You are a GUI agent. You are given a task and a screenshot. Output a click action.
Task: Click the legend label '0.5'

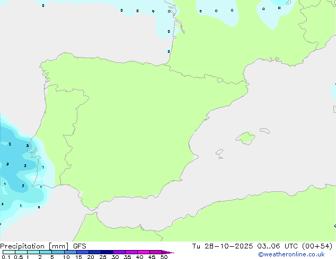(19, 257)
